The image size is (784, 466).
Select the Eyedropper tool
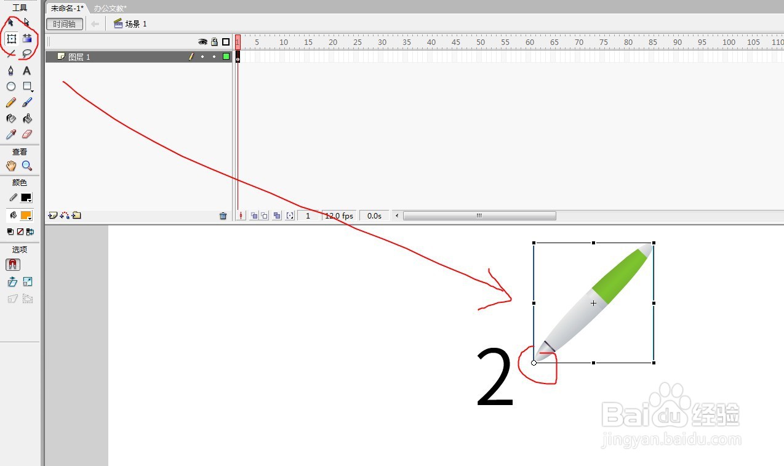point(11,134)
